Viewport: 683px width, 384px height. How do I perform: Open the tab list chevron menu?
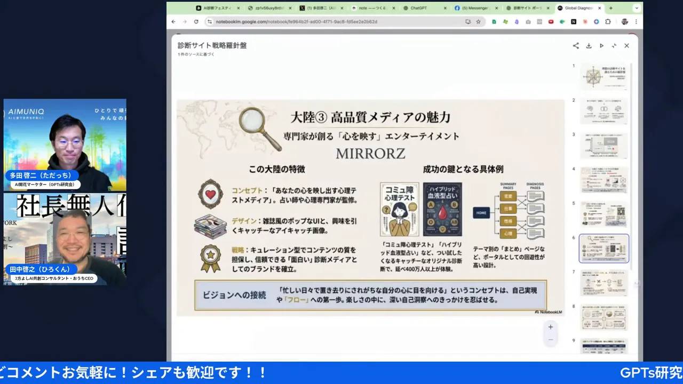(x=636, y=8)
